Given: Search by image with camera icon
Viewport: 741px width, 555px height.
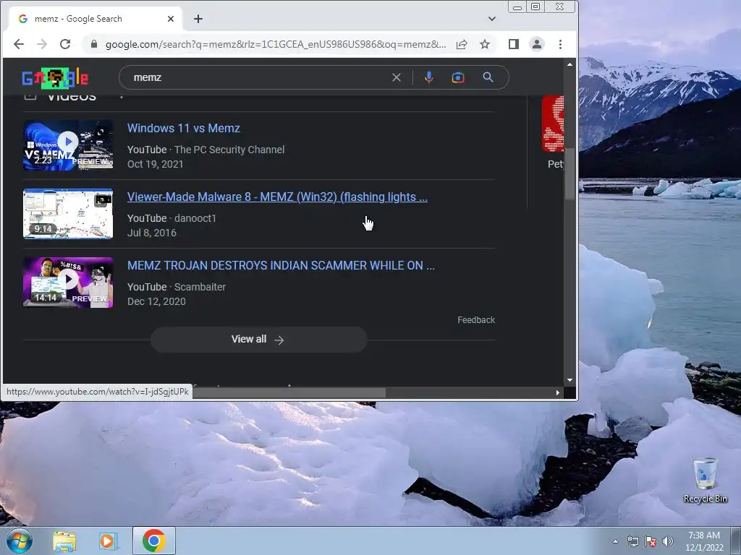Looking at the screenshot, I should tap(458, 77).
